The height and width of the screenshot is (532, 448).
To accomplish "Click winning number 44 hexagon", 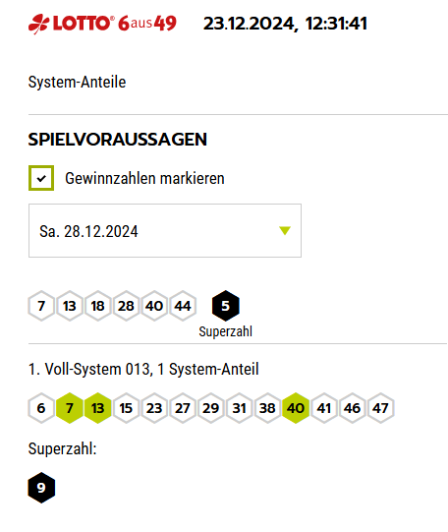I will point(183,306).
